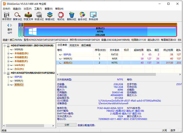Go to previous disk with left arrow
Viewport: 183px width, 133px height.
tap(8, 25)
